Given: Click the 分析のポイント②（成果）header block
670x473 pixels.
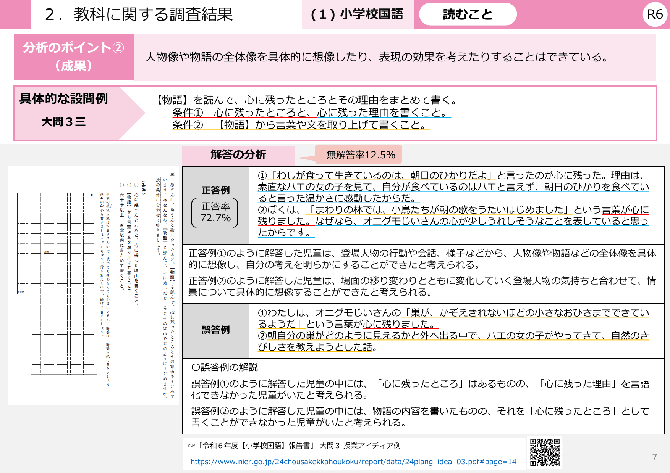Looking at the screenshot, I should 75,57.
